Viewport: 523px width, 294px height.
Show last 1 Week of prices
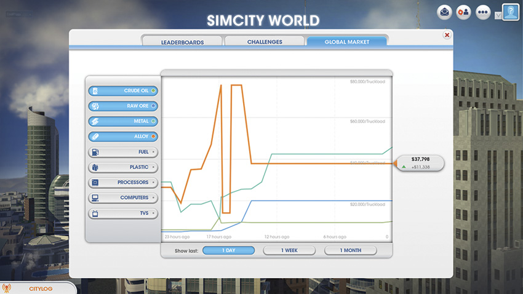[x=289, y=250]
